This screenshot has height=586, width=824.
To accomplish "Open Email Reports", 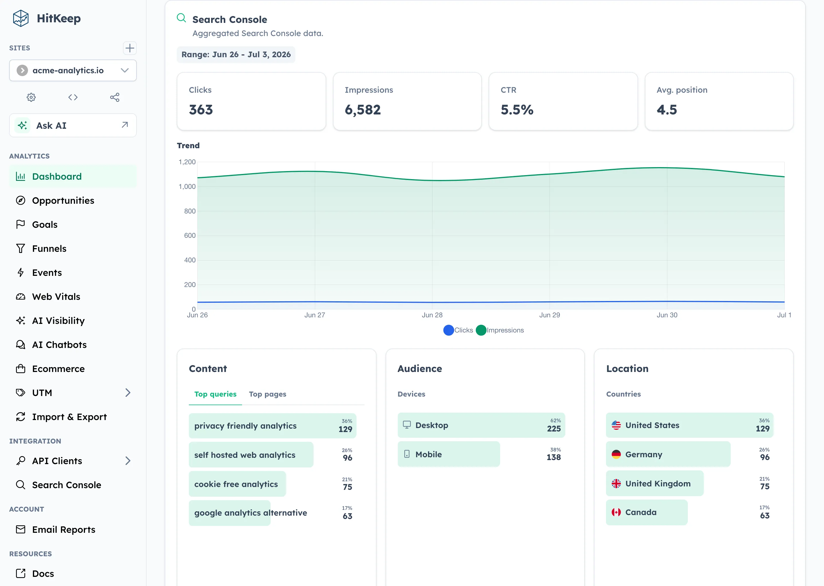I will [x=73, y=529].
